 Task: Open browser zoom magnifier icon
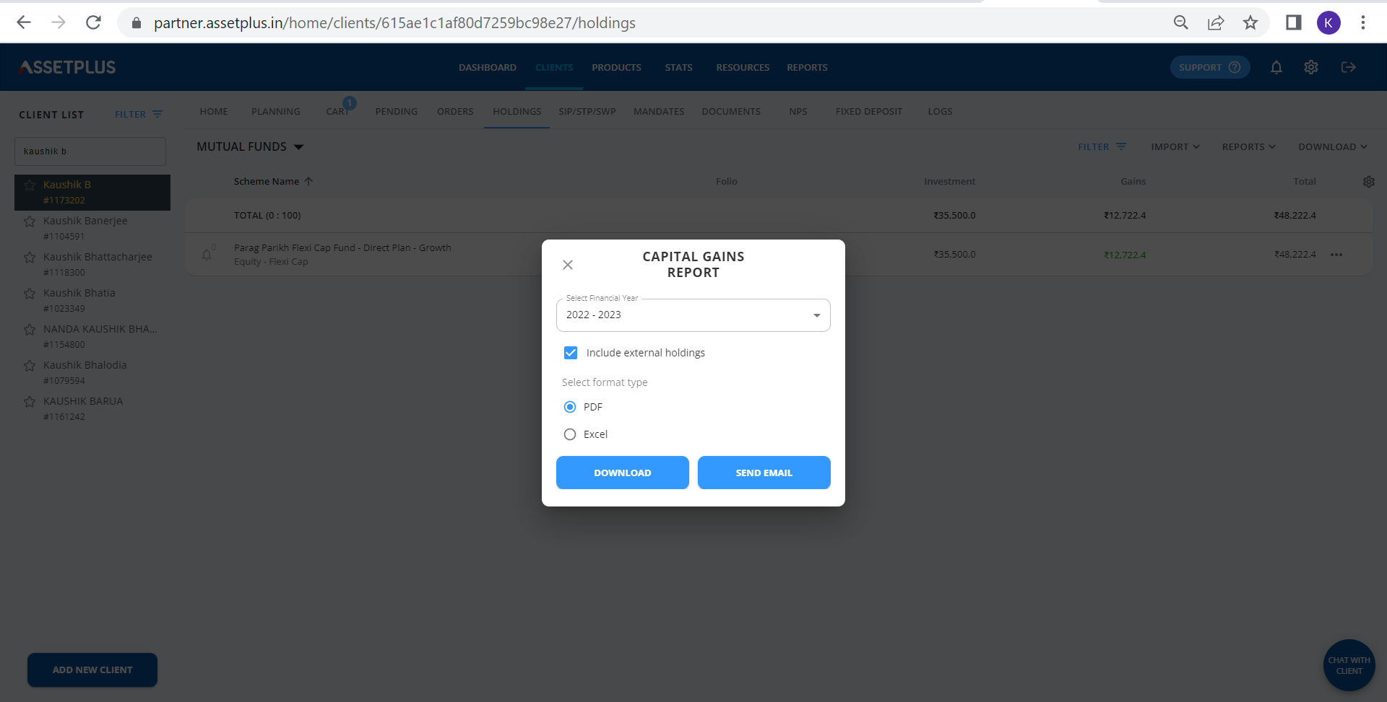tap(1181, 22)
